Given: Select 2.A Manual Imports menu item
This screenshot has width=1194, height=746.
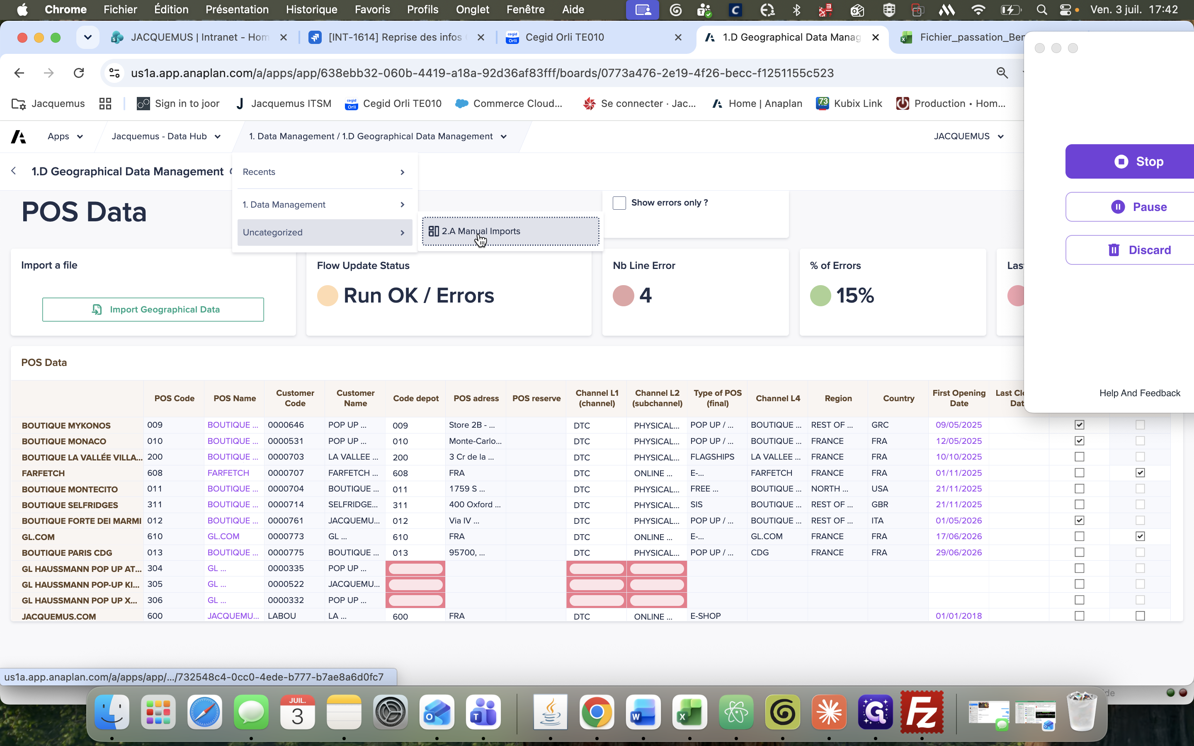Looking at the screenshot, I should point(510,231).
